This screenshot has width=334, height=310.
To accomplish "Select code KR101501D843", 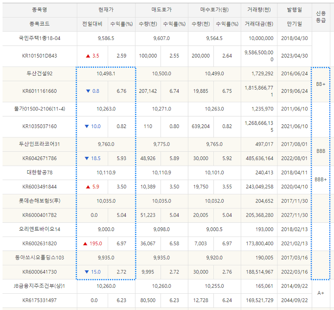I will pos(39,56).
